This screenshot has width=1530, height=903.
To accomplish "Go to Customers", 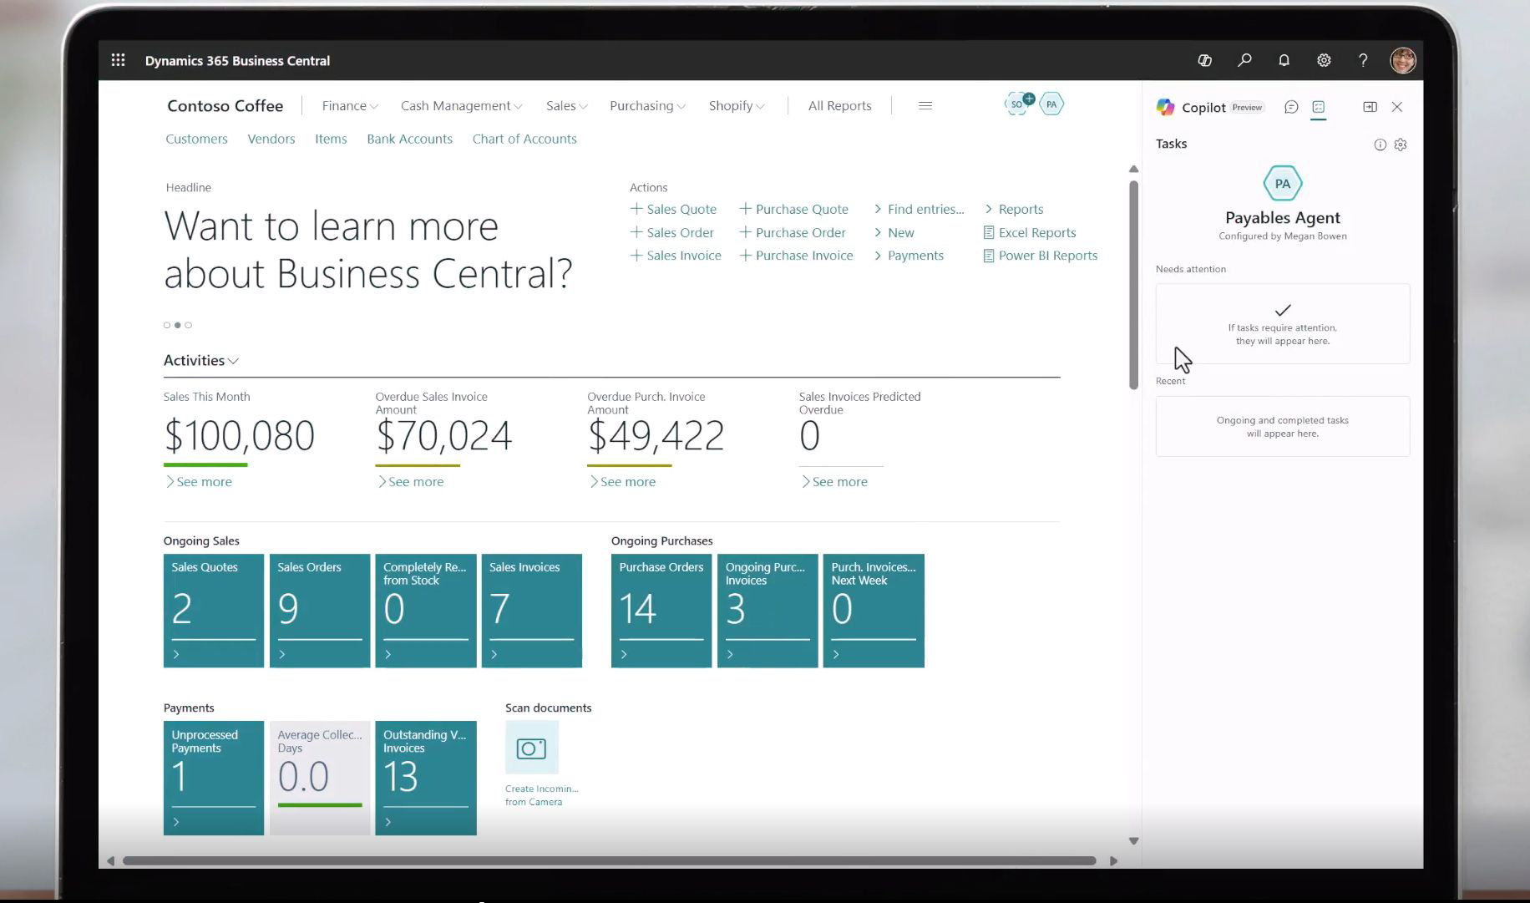I will coord(196,139).
